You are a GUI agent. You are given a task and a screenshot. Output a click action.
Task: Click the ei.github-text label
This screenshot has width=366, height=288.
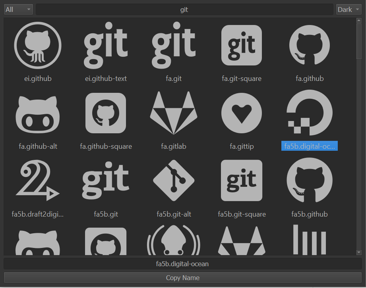click(x=106, y=79)
